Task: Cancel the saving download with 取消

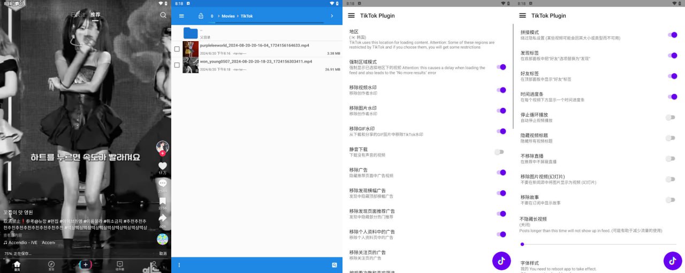Action: pos(163,254)
